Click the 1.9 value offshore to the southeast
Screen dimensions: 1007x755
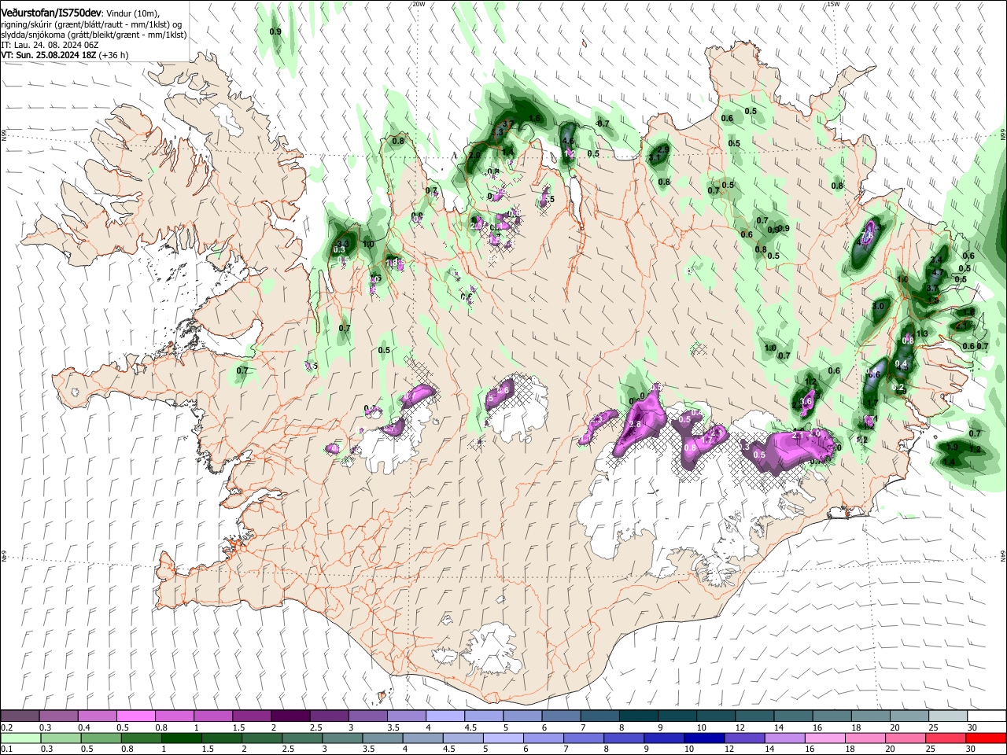[952, 447]
